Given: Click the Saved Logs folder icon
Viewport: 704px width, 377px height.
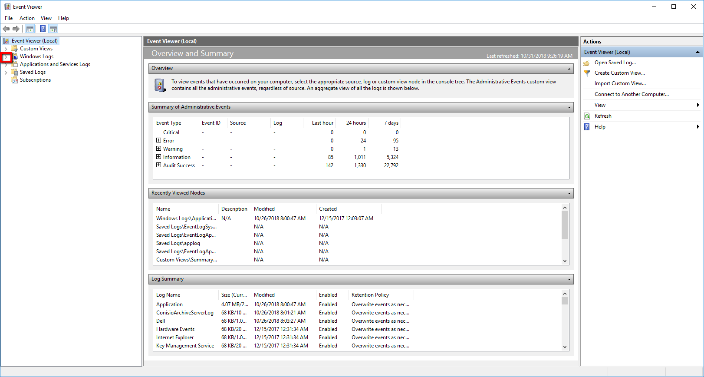Looking at the screenshot, I should [14, 72].
